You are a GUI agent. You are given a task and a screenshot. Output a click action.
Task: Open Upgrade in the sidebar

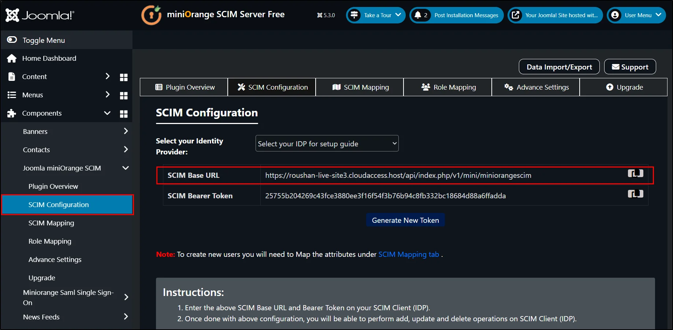click(x=42, y=278)
